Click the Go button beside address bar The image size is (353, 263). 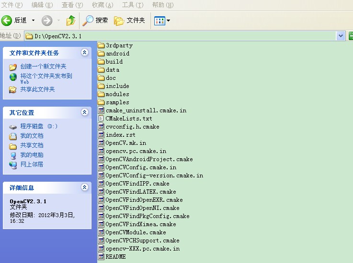tap(351, 36)
